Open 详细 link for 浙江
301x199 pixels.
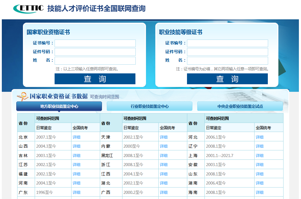[x=163, y=165]
